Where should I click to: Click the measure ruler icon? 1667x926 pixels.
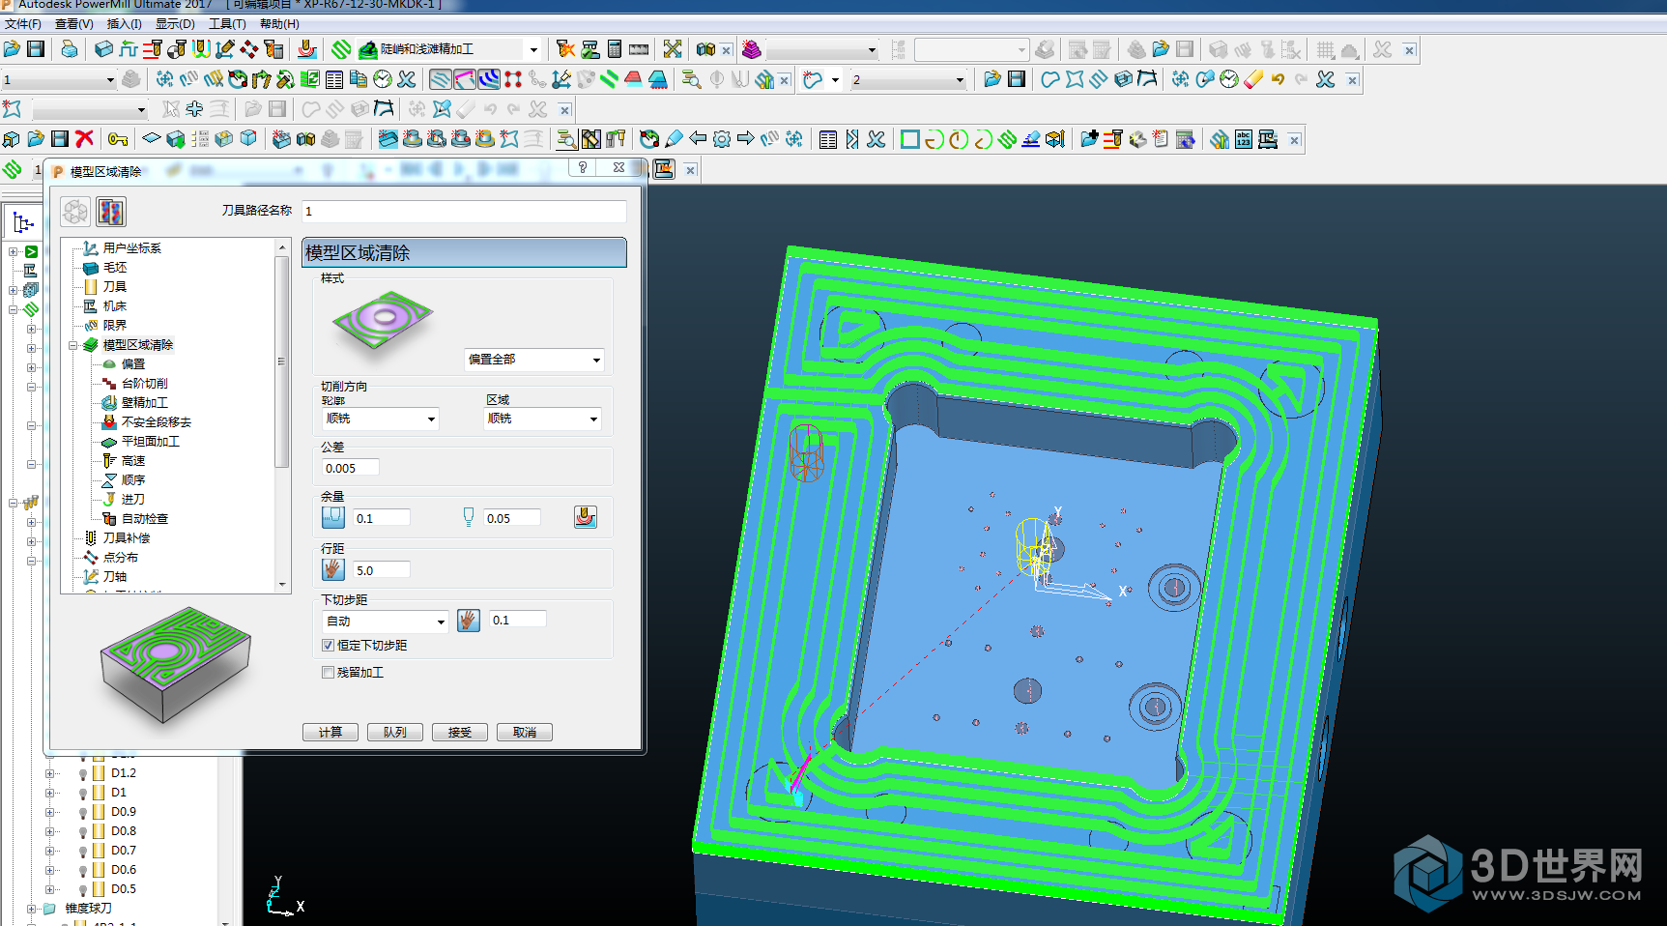[639, 49]
